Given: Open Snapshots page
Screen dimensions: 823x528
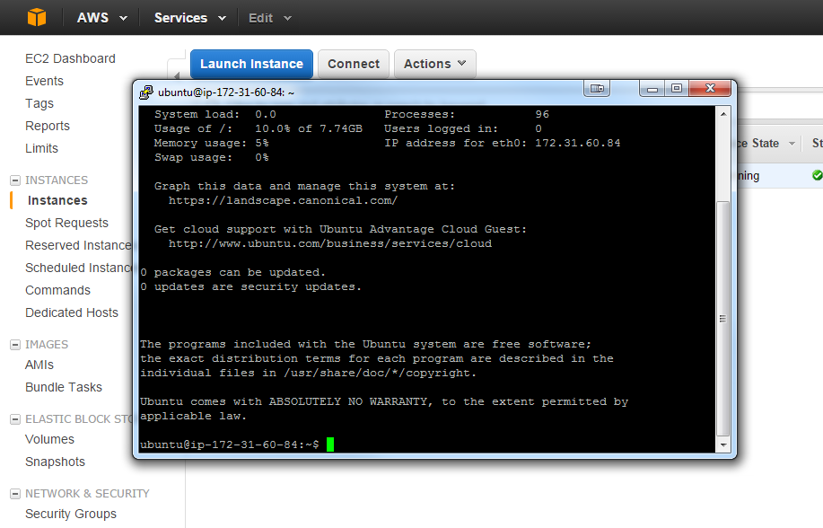Looking at the screenshot, I should click(x=55, y=462).
